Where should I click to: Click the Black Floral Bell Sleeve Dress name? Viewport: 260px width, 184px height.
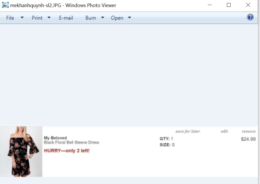72,143
